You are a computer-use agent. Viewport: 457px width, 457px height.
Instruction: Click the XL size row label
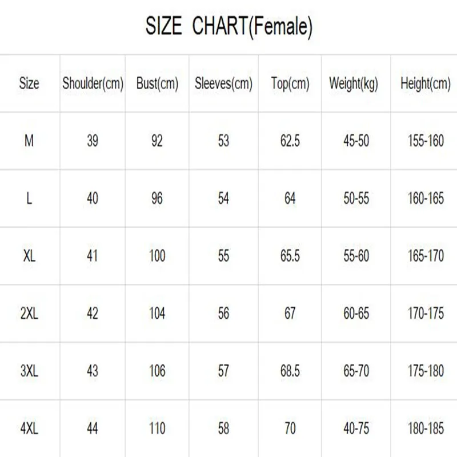tap(29, 255)
